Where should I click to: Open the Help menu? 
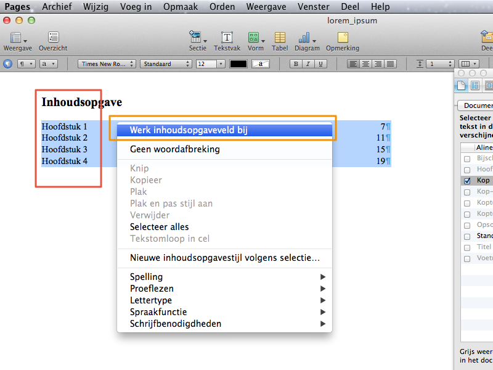[x=380, y=7]
